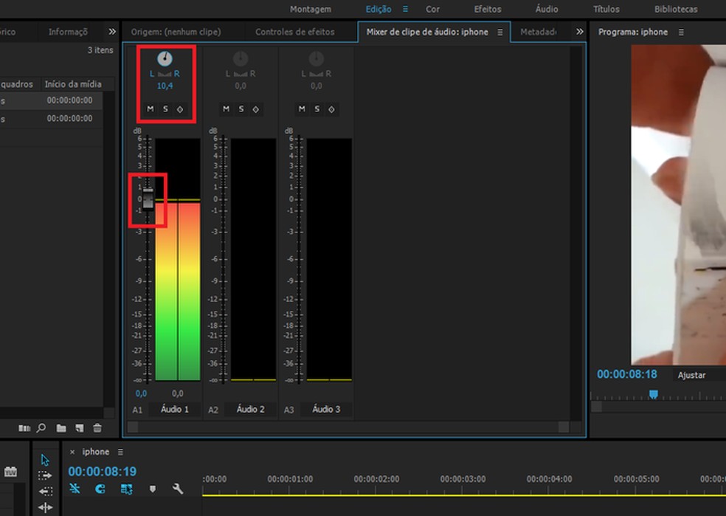Create new bin with folder icon
The width and height of the screenshot is (726, 516).
tap(61, 428)
